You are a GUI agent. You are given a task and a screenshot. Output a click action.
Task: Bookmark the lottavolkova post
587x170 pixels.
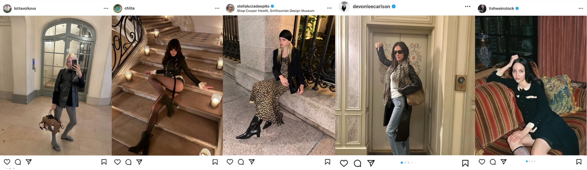coord(104,162)
